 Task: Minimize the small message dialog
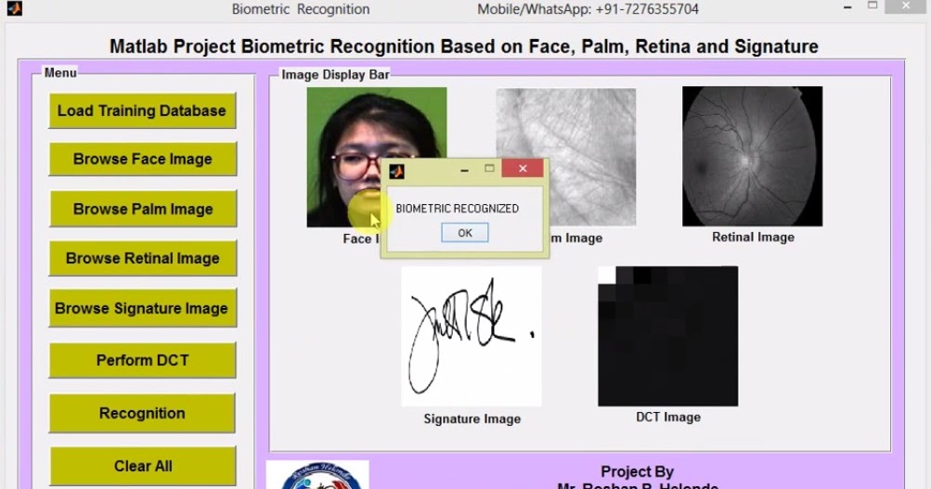pyautogui.click(x=464, y=170)
